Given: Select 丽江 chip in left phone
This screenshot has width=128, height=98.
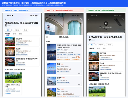Looking at the screenshot, I should [8, 30].
